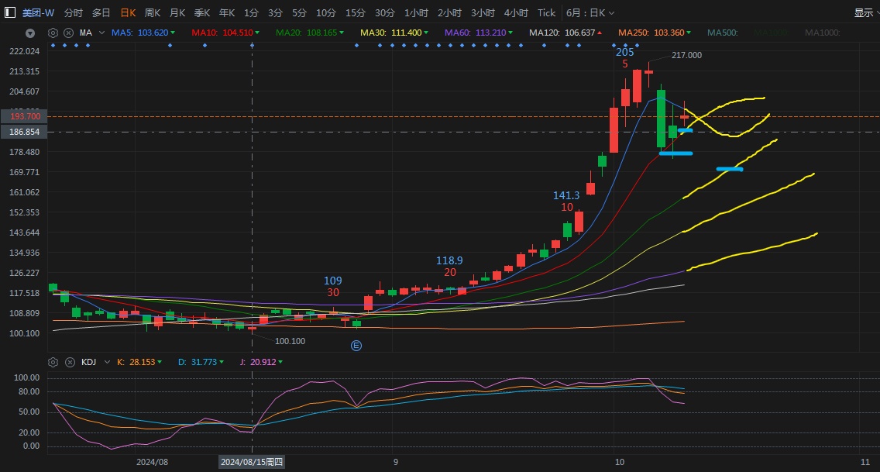Switch to 周K weekly chart tab
This screenshot has width=880, height=472.
point(153,12)
